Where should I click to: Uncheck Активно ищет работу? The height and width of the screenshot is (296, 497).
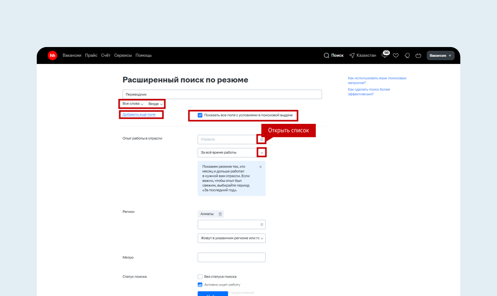[x=200, y=285]
